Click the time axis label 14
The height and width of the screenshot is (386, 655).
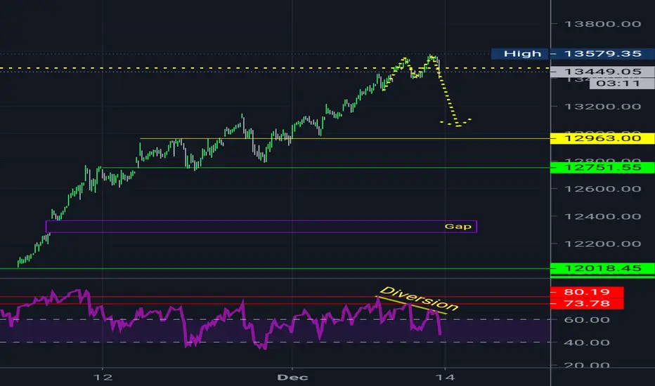pyautogui.click(x=446, y=378)
